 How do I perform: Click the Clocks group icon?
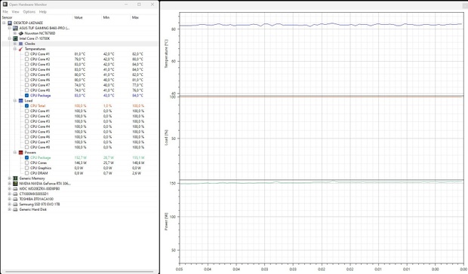(21, 44)
